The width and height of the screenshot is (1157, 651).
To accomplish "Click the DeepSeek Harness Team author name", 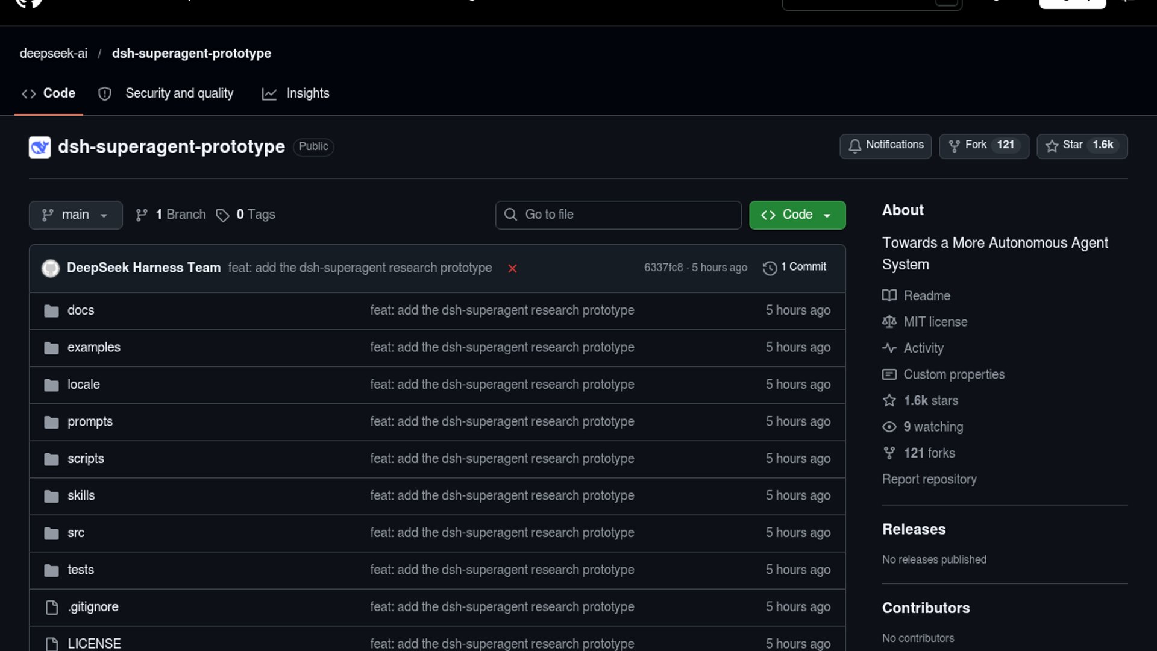I will [x=143, y=268].
